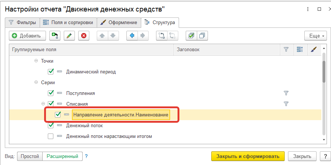Collapse the Серии tree node
The width and height of the screenshot is (331, 165).
(36, 82)
